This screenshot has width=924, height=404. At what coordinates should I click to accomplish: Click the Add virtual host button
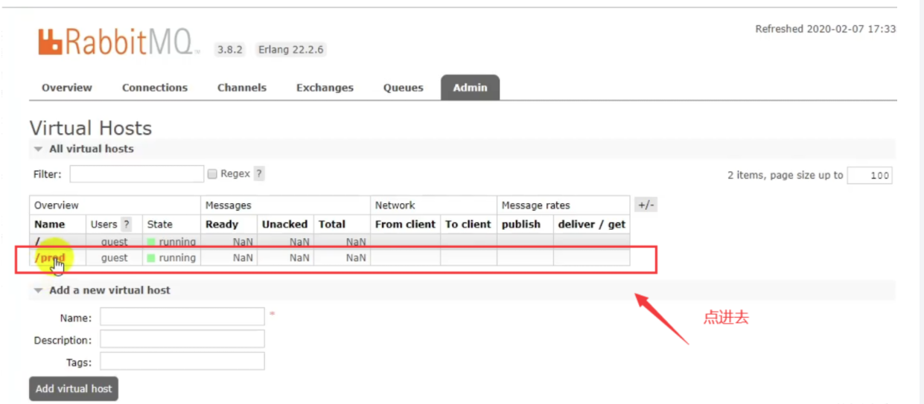(74, 388)
